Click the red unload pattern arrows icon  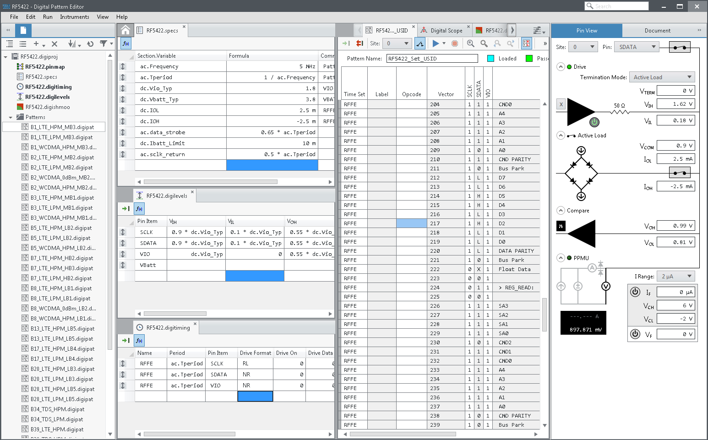click(359, 43)
